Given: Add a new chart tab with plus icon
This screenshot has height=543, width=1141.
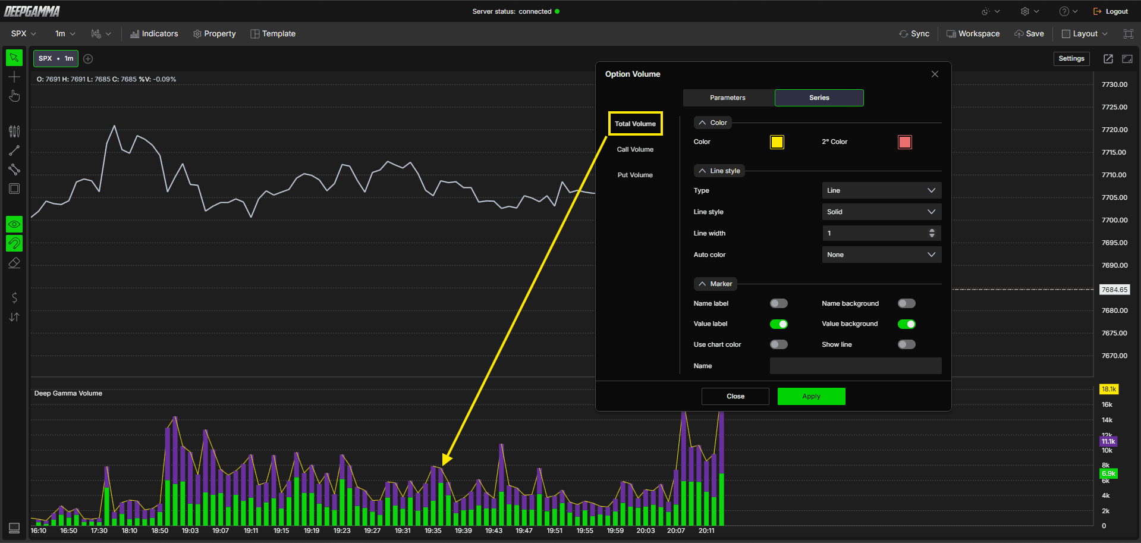Looking at the screenshot, I should pyautogui.click(x=88, y=58).
